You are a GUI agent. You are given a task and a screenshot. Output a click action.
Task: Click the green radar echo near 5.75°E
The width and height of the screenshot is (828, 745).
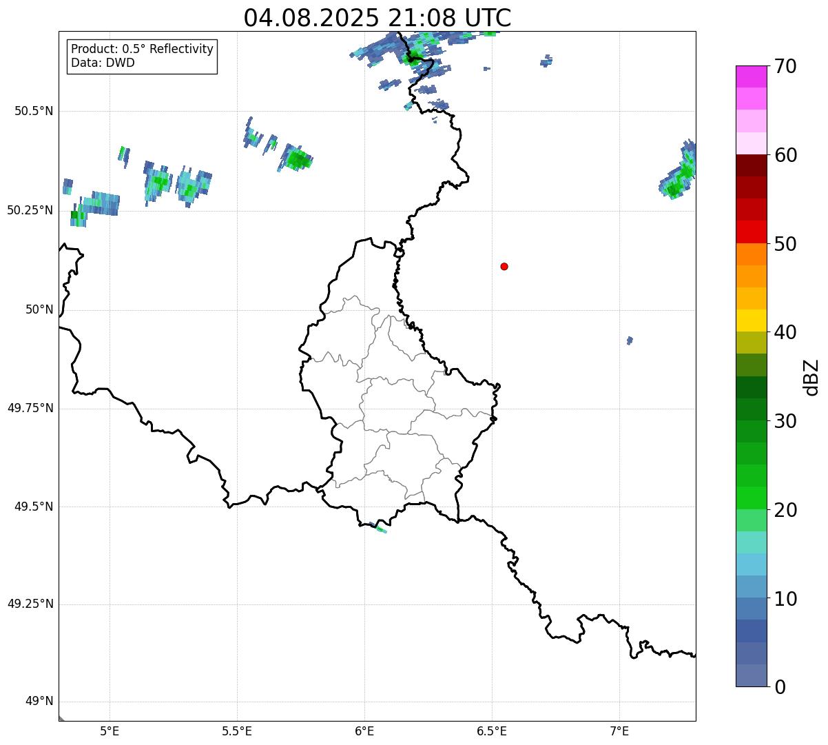click(297, 159)
